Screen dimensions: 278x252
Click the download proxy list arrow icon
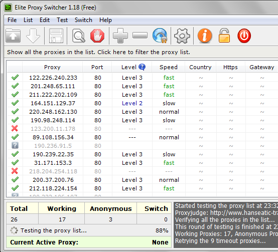click(33, 36)
